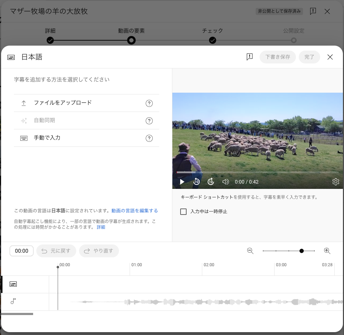
Task: Click the zoom in magnifier above the timeline
Action: pyautogui.click(x=327, y=251)
